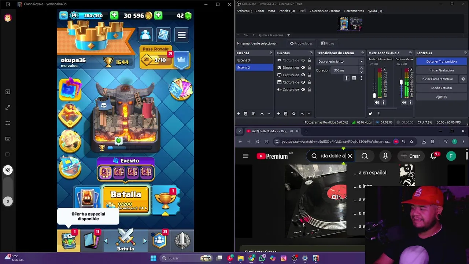Screen dimensions: 469x264
Task: Add gold with the plus beside 30 596
Action: (x=158, y=15)
